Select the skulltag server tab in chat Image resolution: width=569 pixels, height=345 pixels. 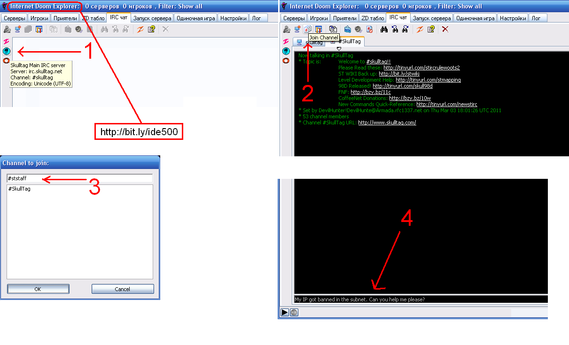point(310,42)
